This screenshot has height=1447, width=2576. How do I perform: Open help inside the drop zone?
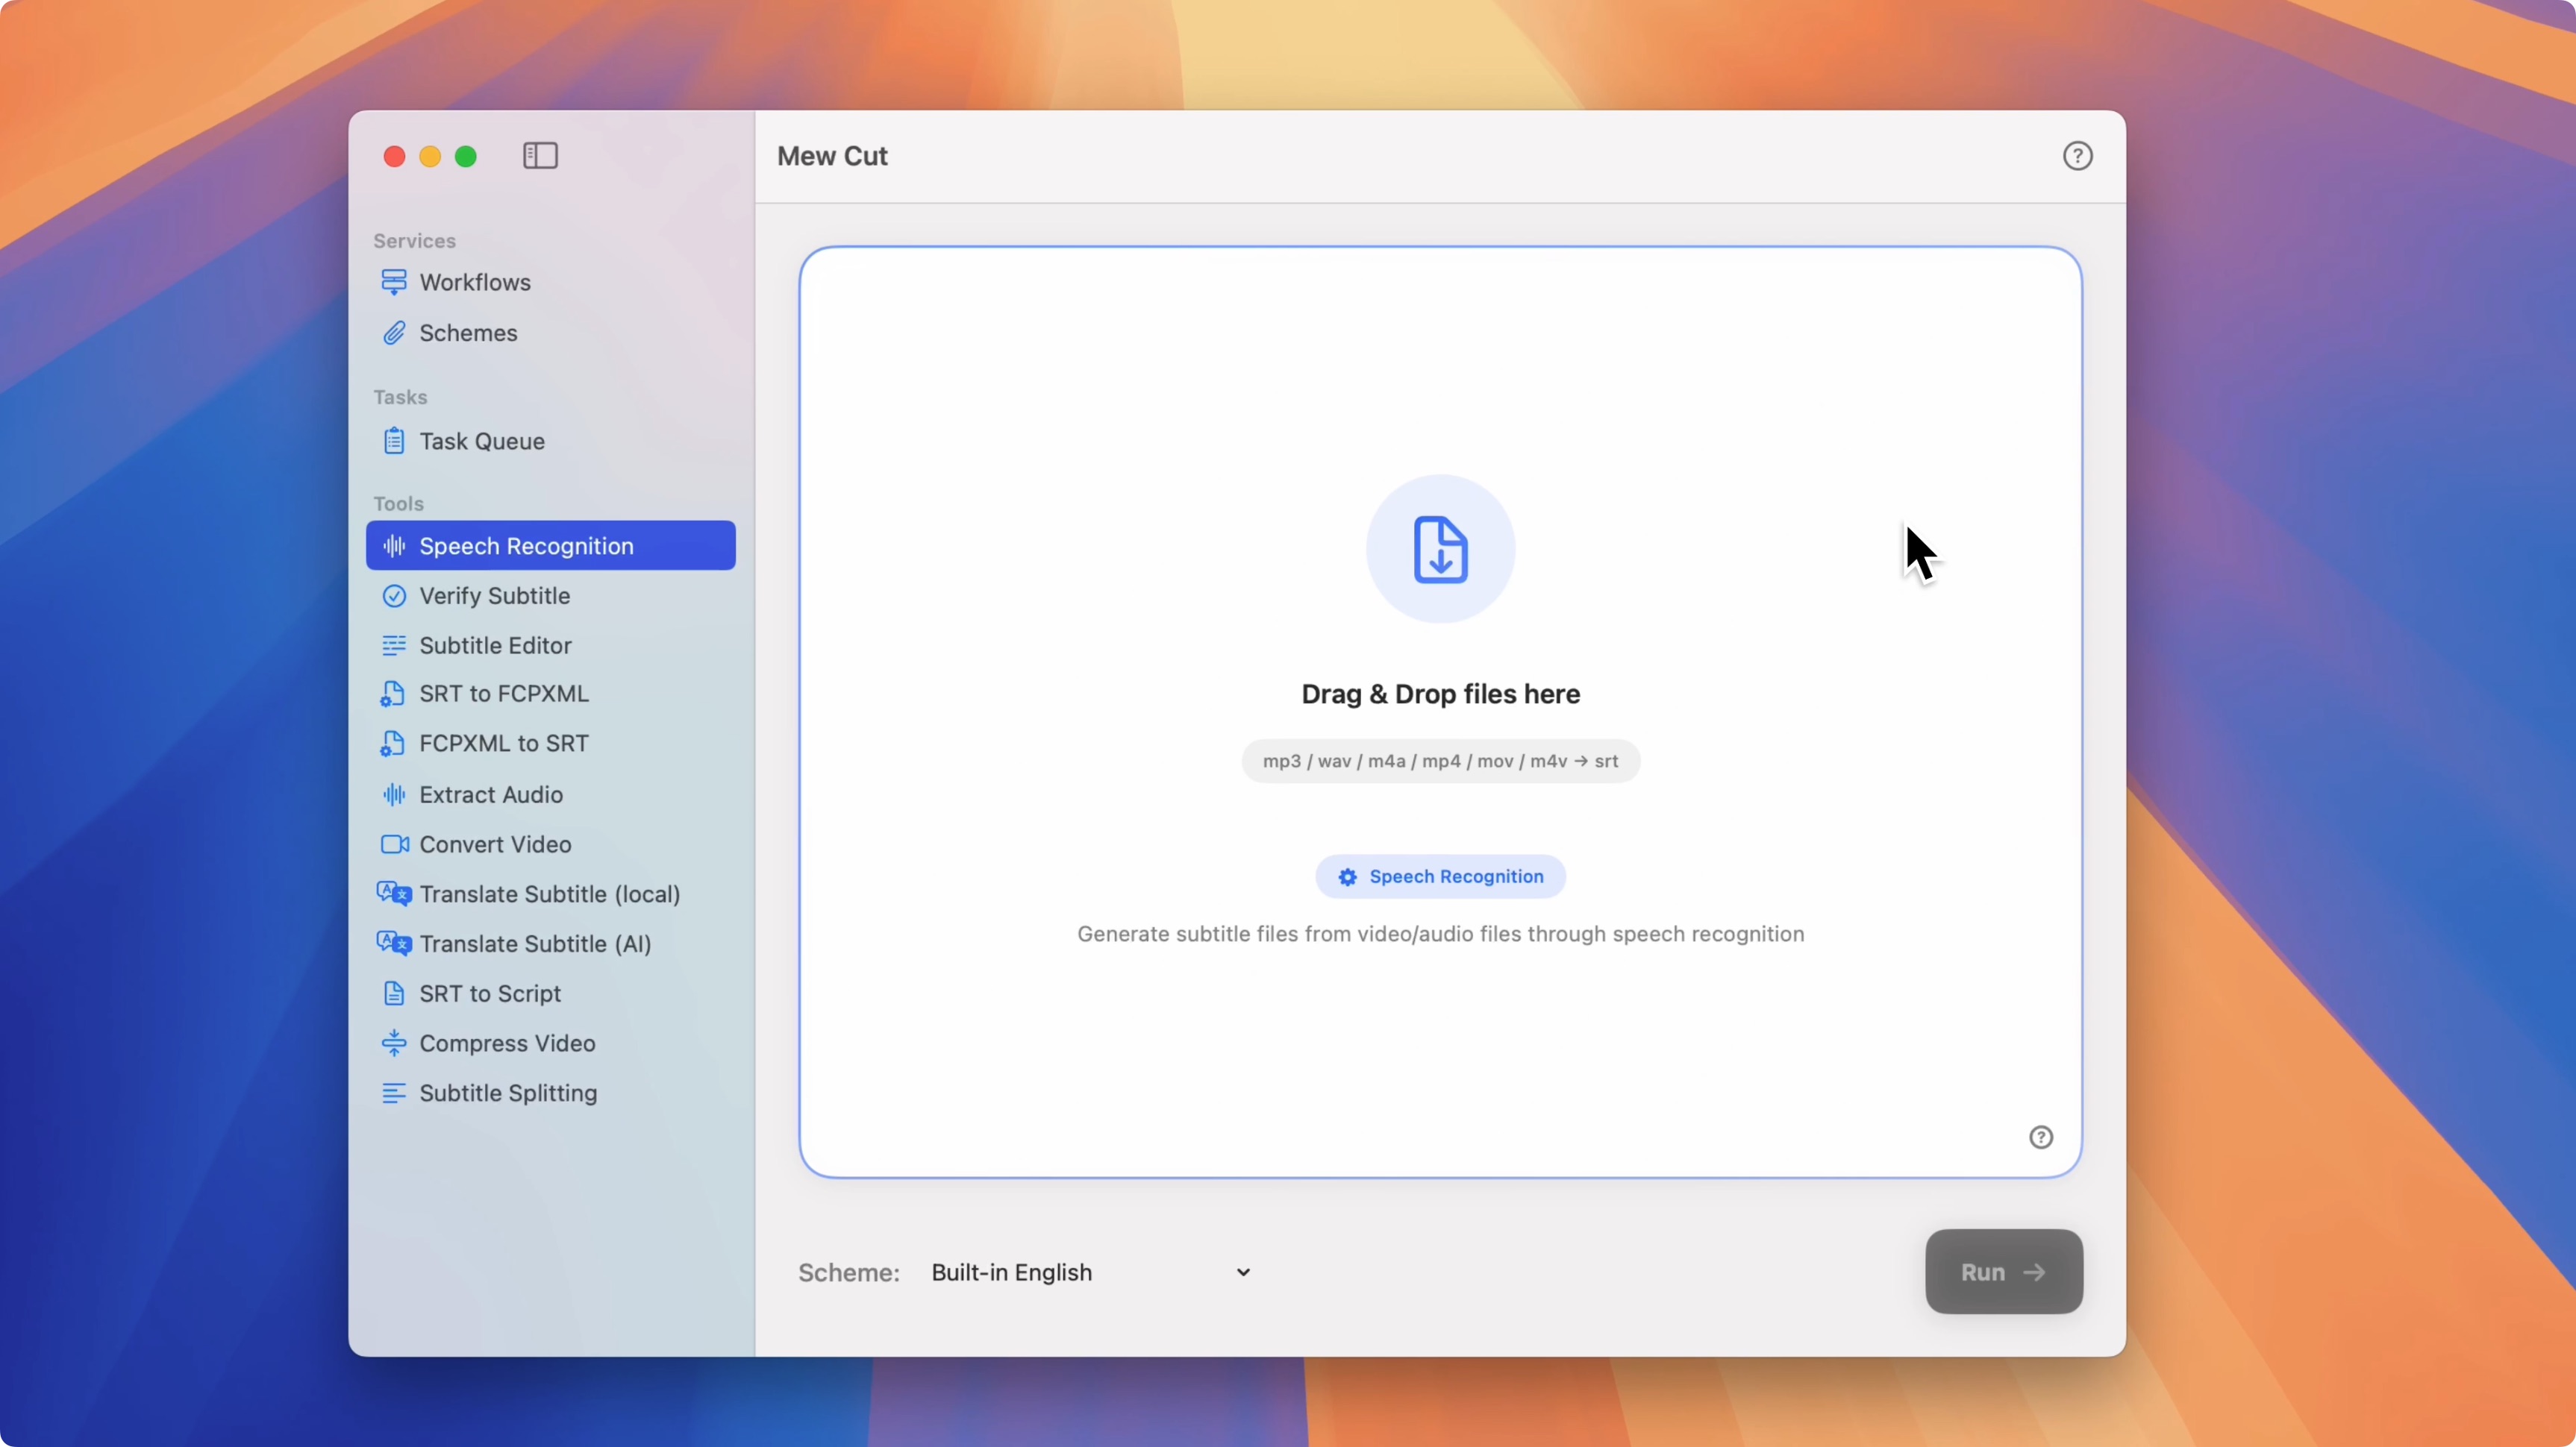[x=2041, y=1136]
